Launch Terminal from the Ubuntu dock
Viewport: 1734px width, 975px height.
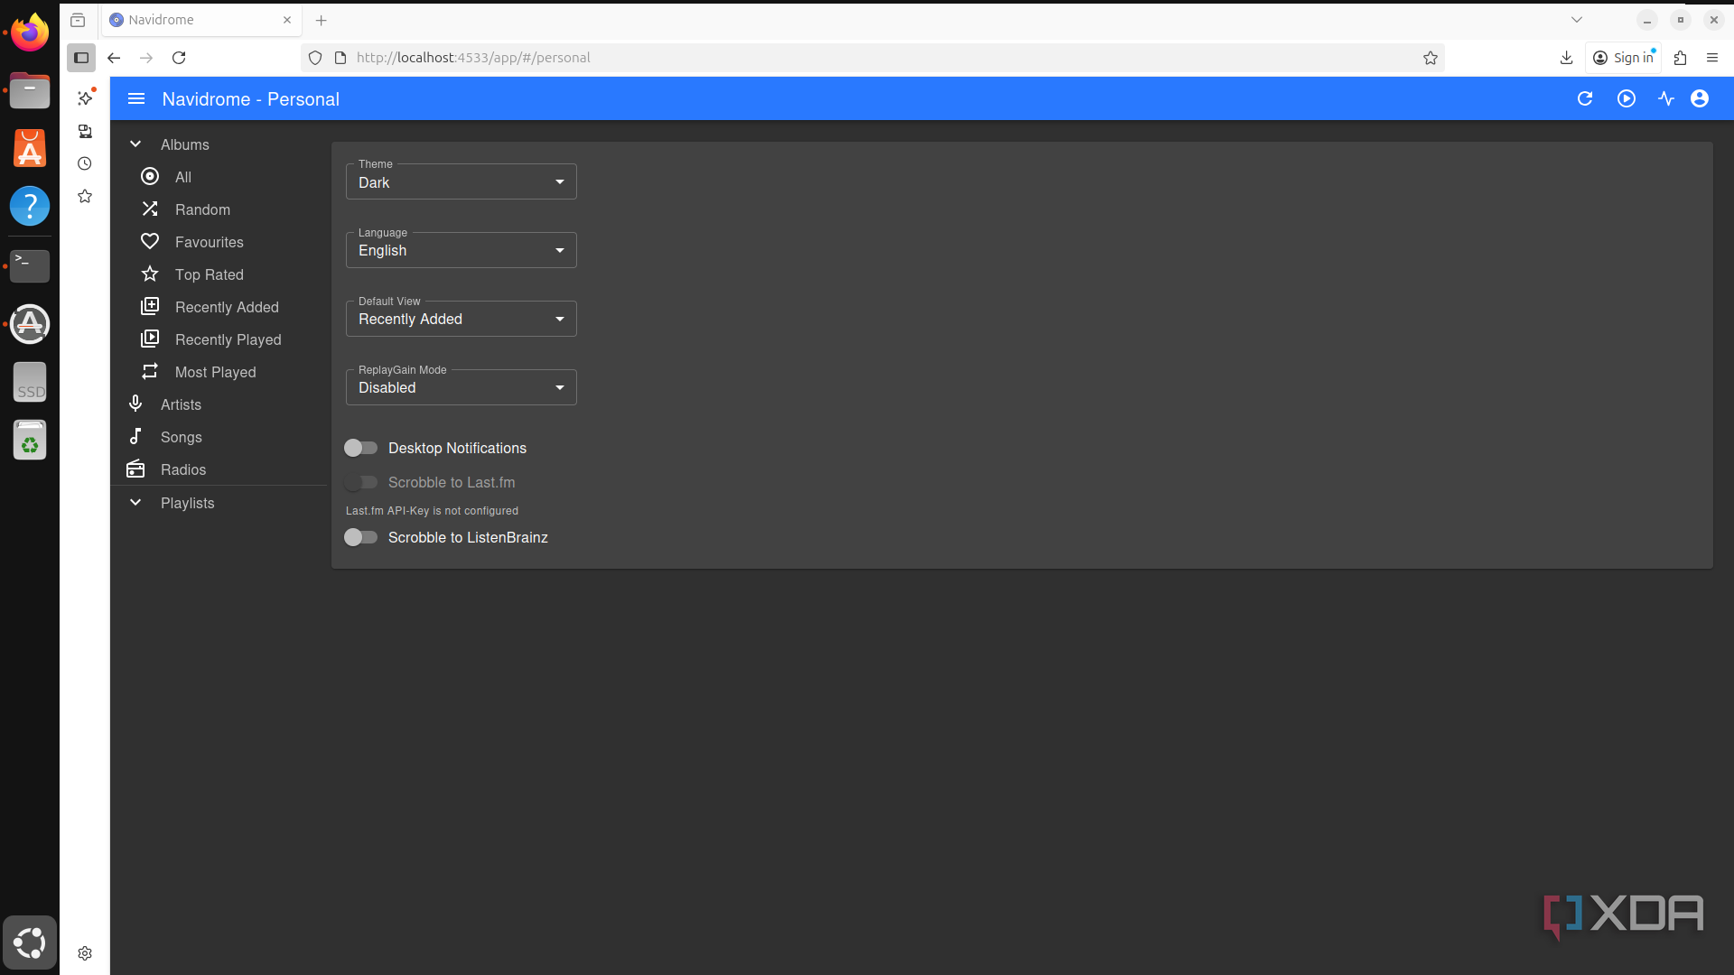(30, 265)
